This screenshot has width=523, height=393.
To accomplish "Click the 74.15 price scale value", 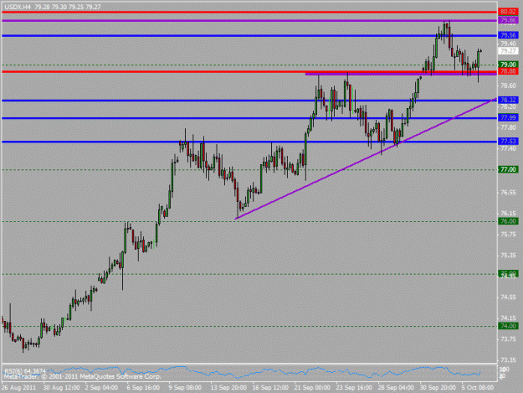I will pos(508,318).
